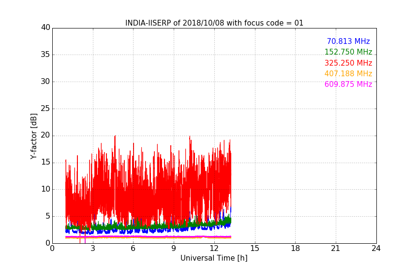The image size is (418, 278).
Task: Click the plot title INDIA-IISERP of 2018/10/08
Action: [x=214, y=23]
